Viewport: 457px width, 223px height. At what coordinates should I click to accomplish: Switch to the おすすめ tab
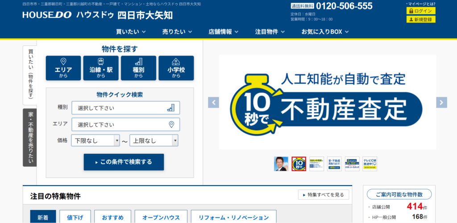[113, 217]
